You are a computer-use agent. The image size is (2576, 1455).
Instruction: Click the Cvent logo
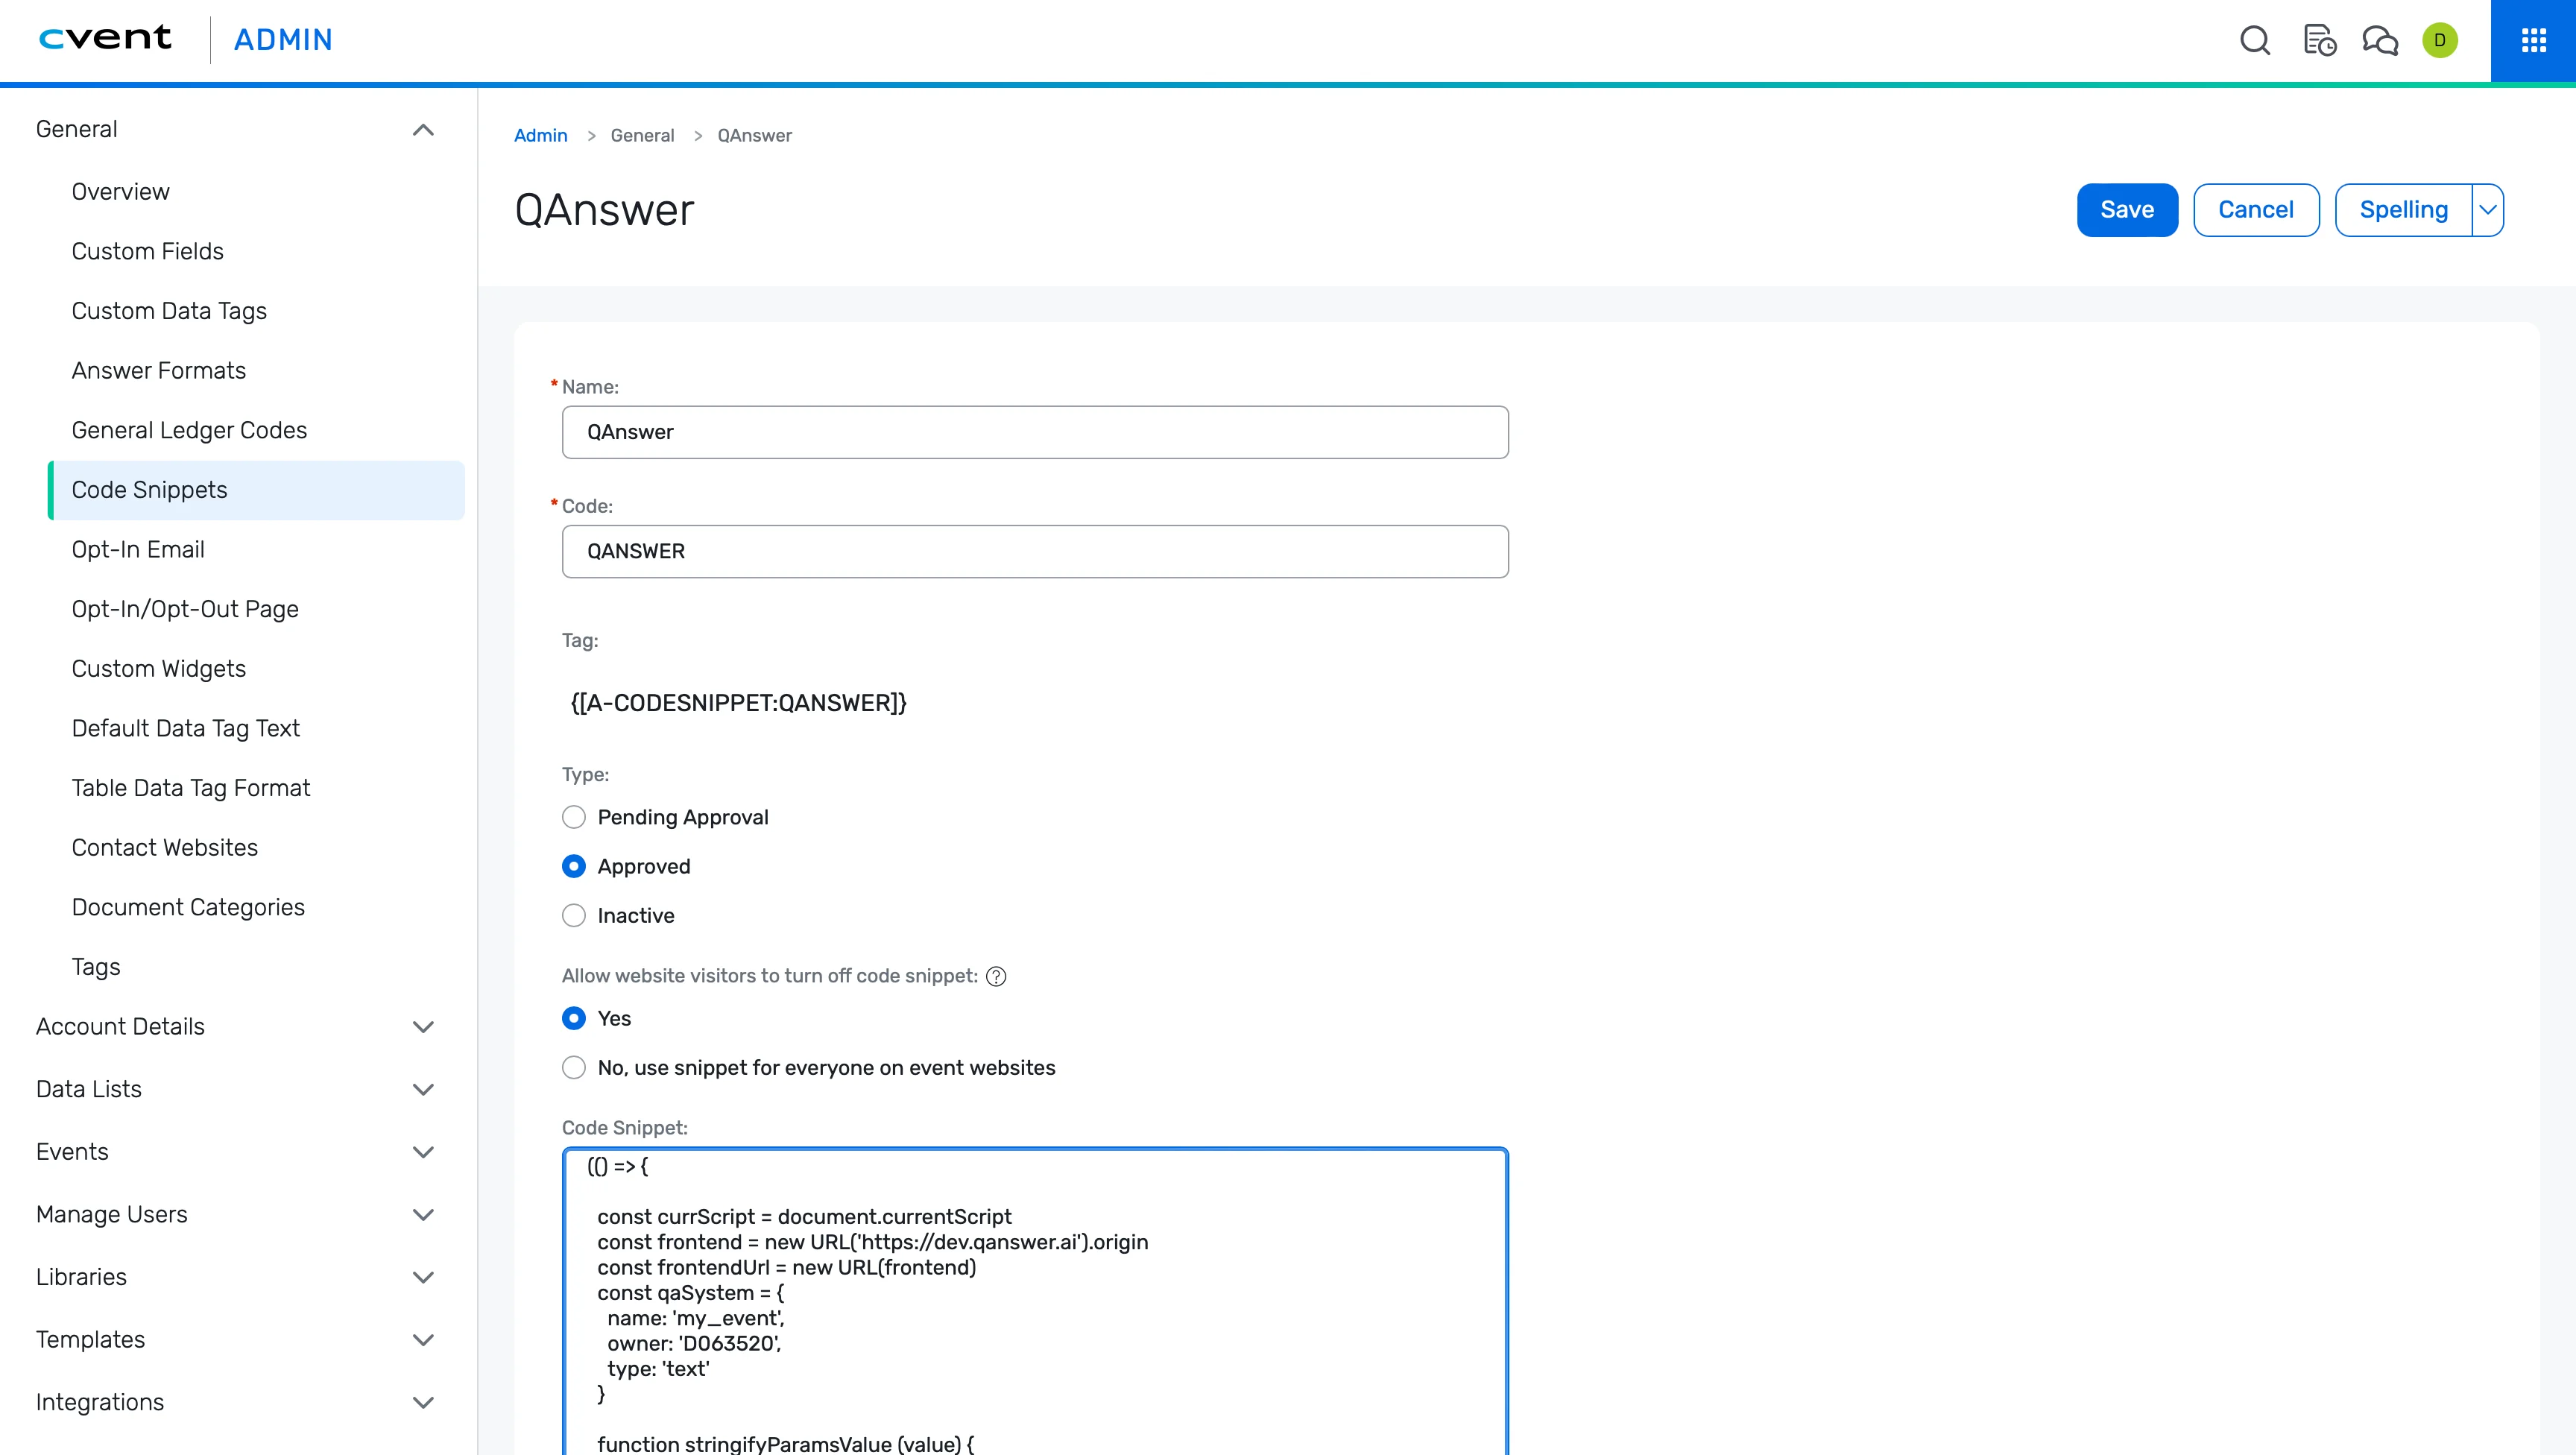(105, 38)
